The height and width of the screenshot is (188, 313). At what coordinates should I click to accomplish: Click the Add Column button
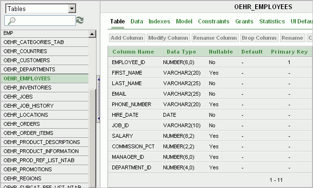(127, 38)
